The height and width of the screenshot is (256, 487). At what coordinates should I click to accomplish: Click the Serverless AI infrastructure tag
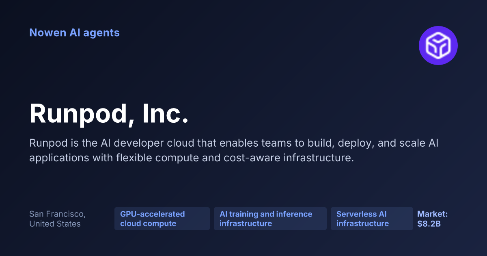point(372,219)
